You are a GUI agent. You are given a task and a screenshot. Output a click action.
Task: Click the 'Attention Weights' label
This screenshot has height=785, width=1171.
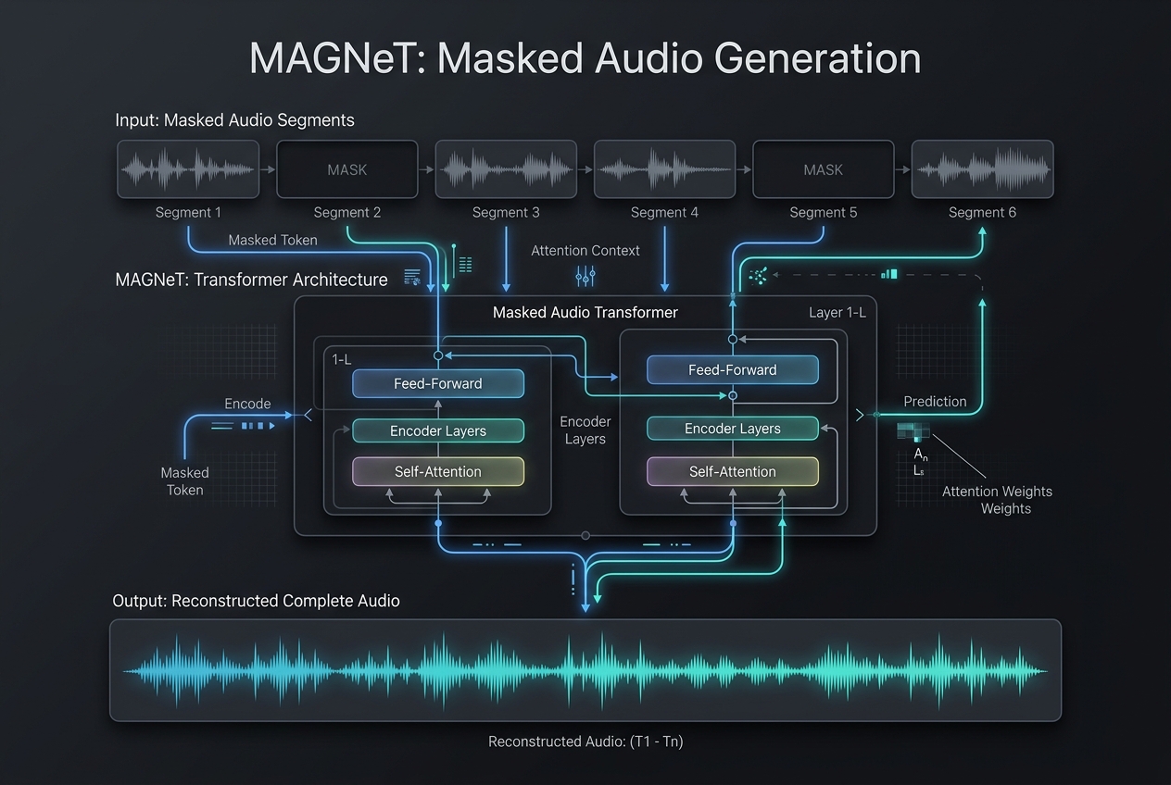997,492
